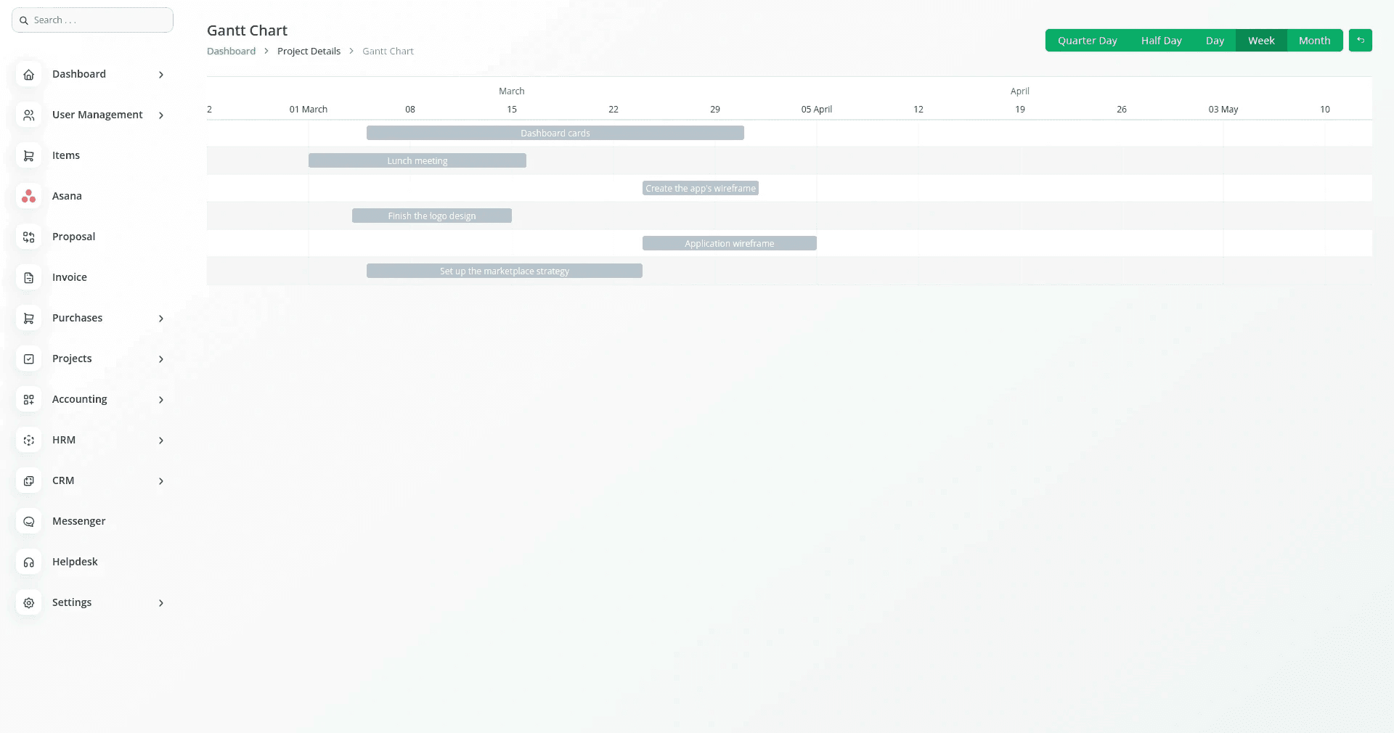The height and width of the screenshot is (733, 1394).
Task: Switch to Day view
Action: click(1215, 41)
